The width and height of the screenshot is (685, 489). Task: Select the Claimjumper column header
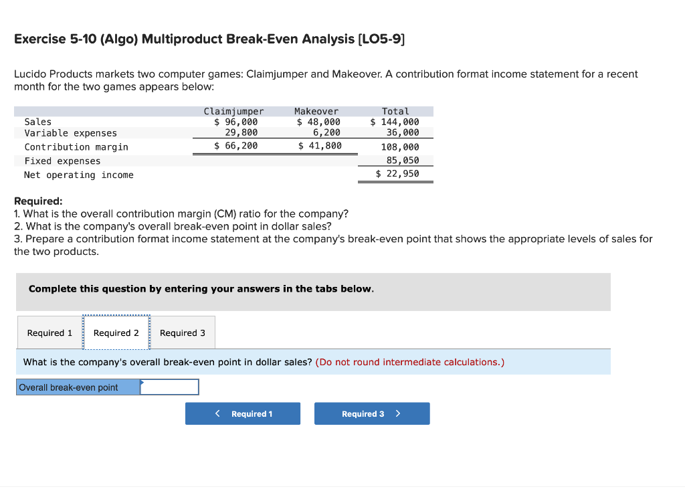(x=233, y=110)
